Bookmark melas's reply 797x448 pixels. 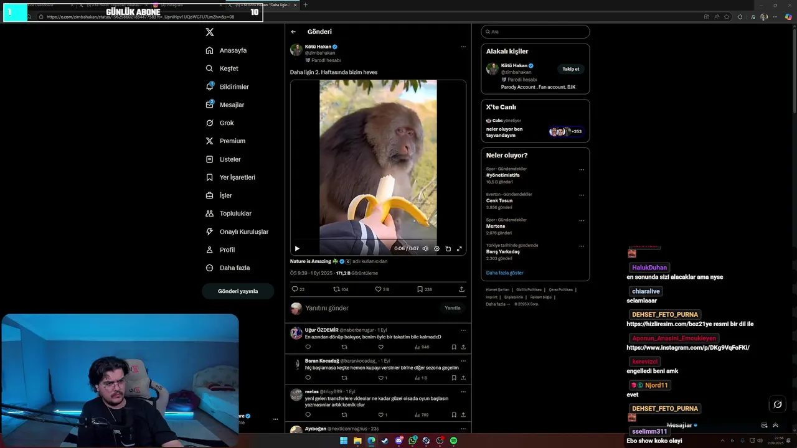tap(454, 415)
